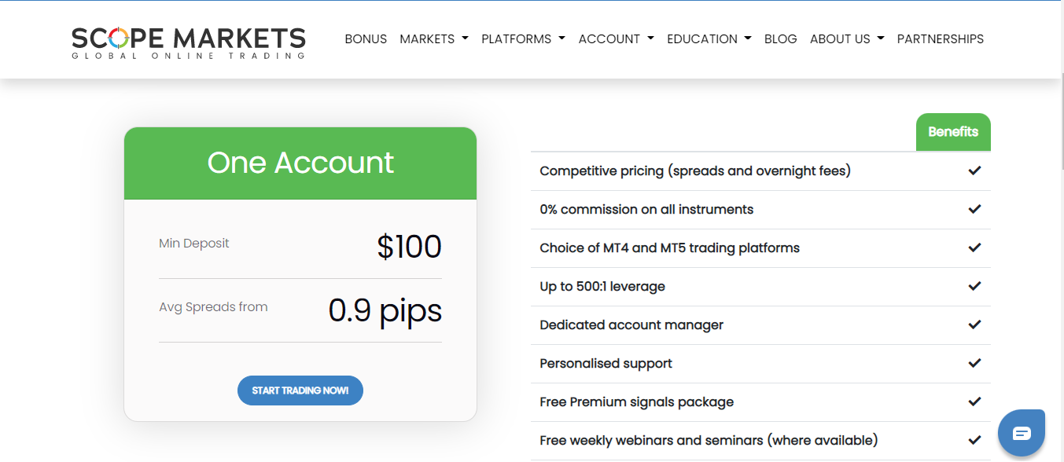Select the green Benefits tab

[953, 132]
